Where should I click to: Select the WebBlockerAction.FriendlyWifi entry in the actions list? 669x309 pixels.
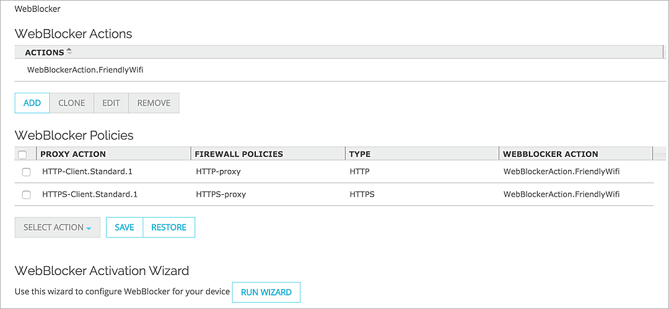pyautogui.click(x=85, y=70)
